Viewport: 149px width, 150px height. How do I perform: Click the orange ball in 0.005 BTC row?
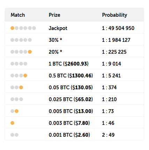[17, 111]
